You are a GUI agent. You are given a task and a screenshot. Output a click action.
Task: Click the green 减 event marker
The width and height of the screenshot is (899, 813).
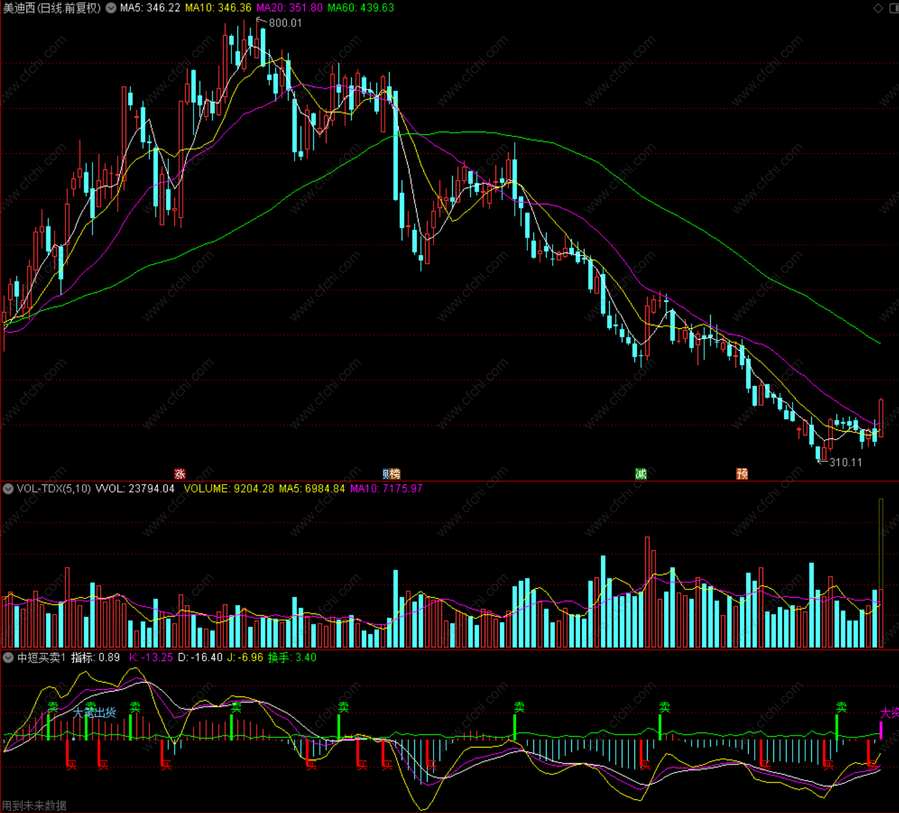tap(641, 474)
